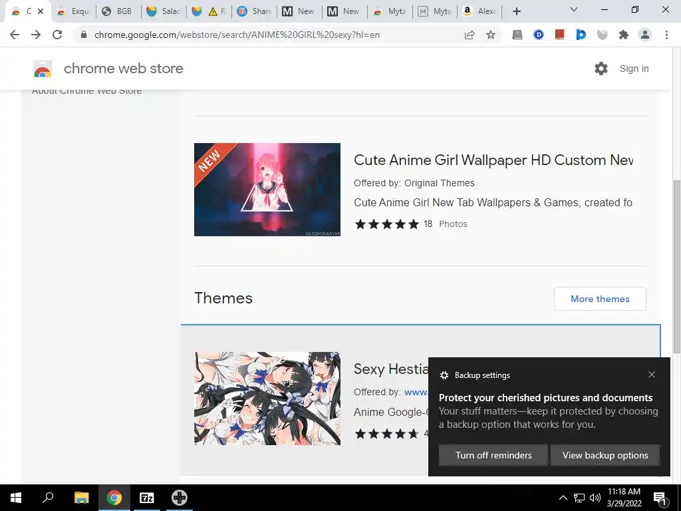Image resolution: width=681 pixels, height=511 pixels.
Task: Switch to the first Myta tab
Action: pos(390,11)
